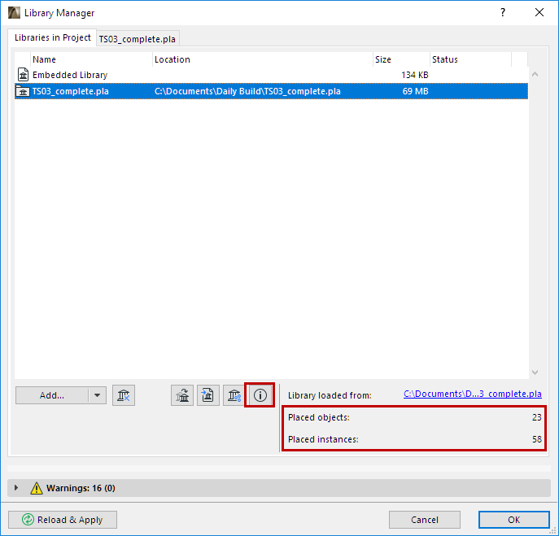Click the Add... button
This screenshot has height=536, width=559.
pyautogui.click(x=52, y=395)
